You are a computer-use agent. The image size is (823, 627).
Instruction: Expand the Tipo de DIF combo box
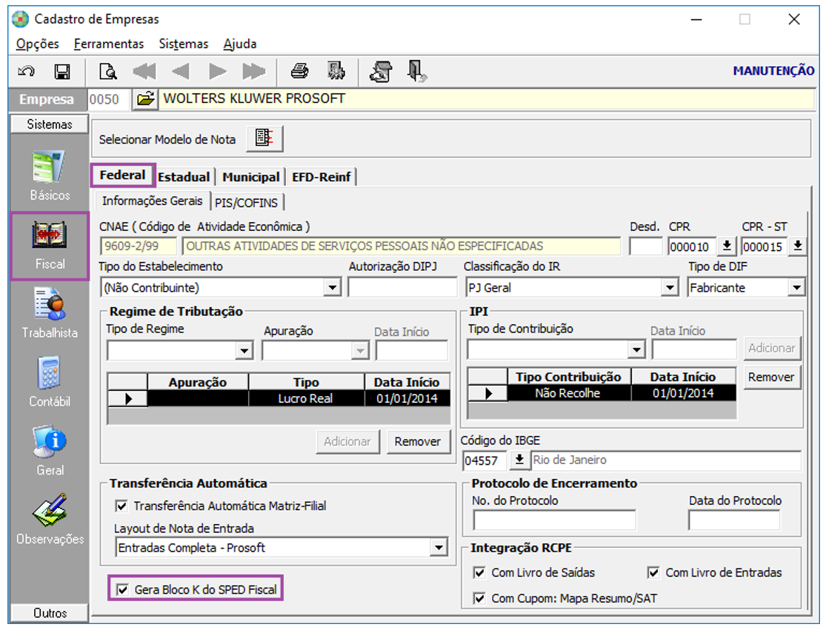[796, 287]
